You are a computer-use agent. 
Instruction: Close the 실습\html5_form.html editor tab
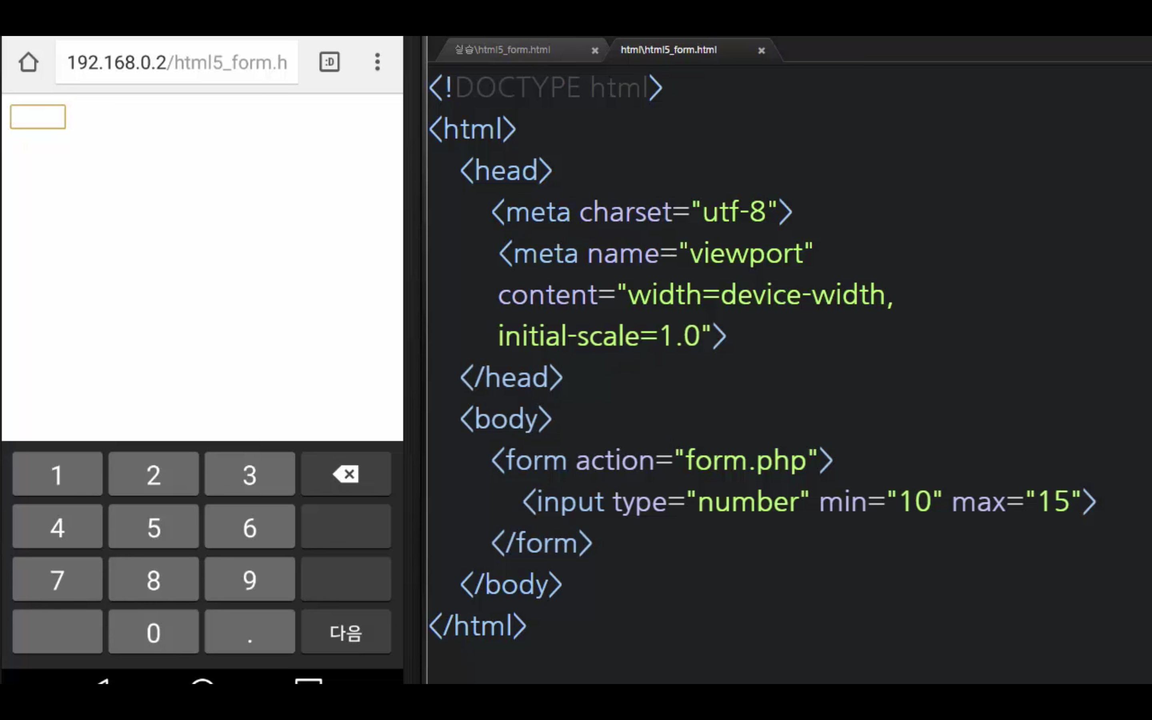[x=594, y=50]
